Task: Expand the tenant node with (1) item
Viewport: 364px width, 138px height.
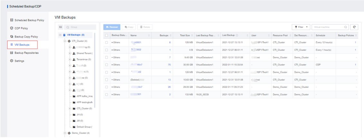Action: (70, 72)
